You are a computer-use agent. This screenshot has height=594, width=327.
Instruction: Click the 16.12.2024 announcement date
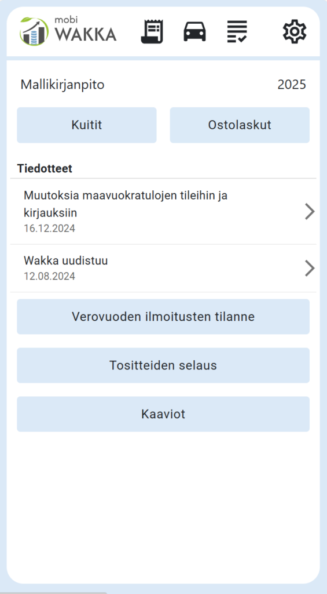(50, 229)
